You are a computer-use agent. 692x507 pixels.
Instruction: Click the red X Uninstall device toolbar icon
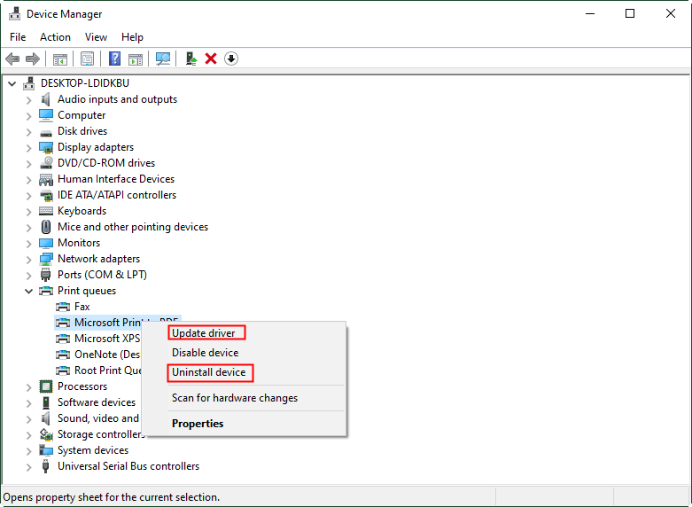point(211,58)
